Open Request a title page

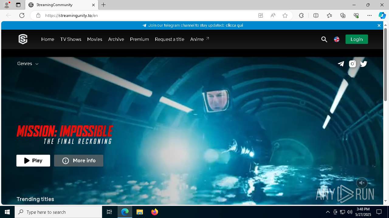(170, 39)
